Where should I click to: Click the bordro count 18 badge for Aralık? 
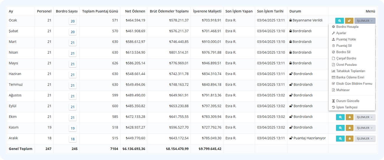click(73, 139)
